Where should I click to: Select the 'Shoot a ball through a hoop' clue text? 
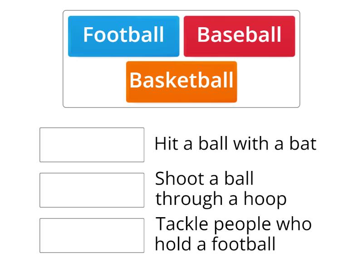pos(221,189)
